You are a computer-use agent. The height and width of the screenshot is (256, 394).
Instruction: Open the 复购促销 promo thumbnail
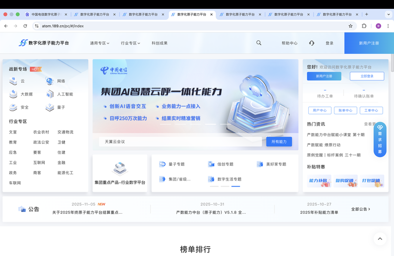(346, 181)
